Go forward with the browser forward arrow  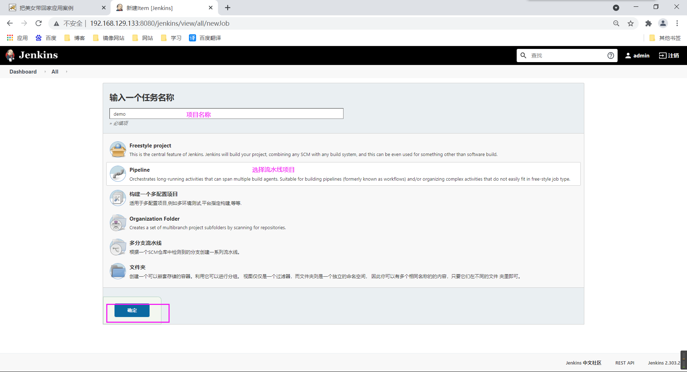click(24, 23)
